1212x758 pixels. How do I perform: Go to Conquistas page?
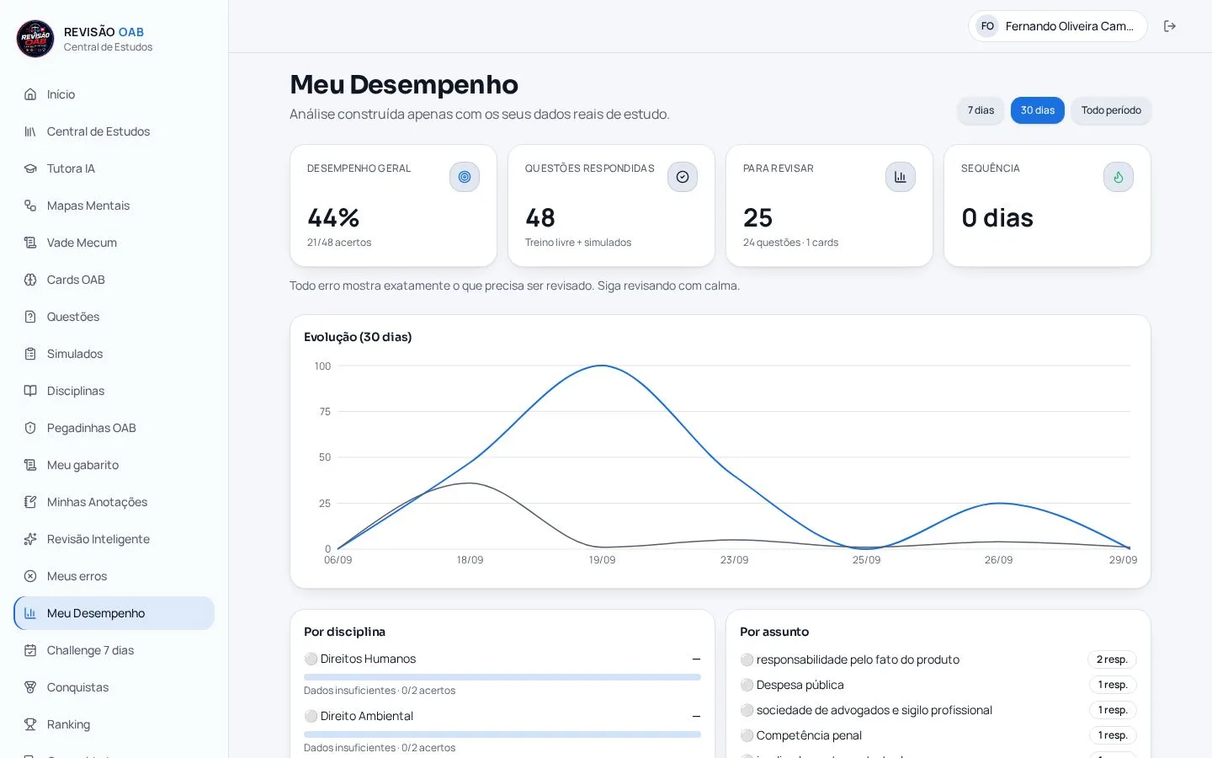point(114,687)
